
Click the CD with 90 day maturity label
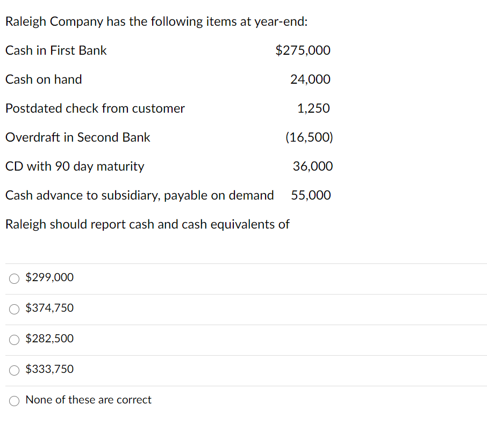[x=75, y=166]
